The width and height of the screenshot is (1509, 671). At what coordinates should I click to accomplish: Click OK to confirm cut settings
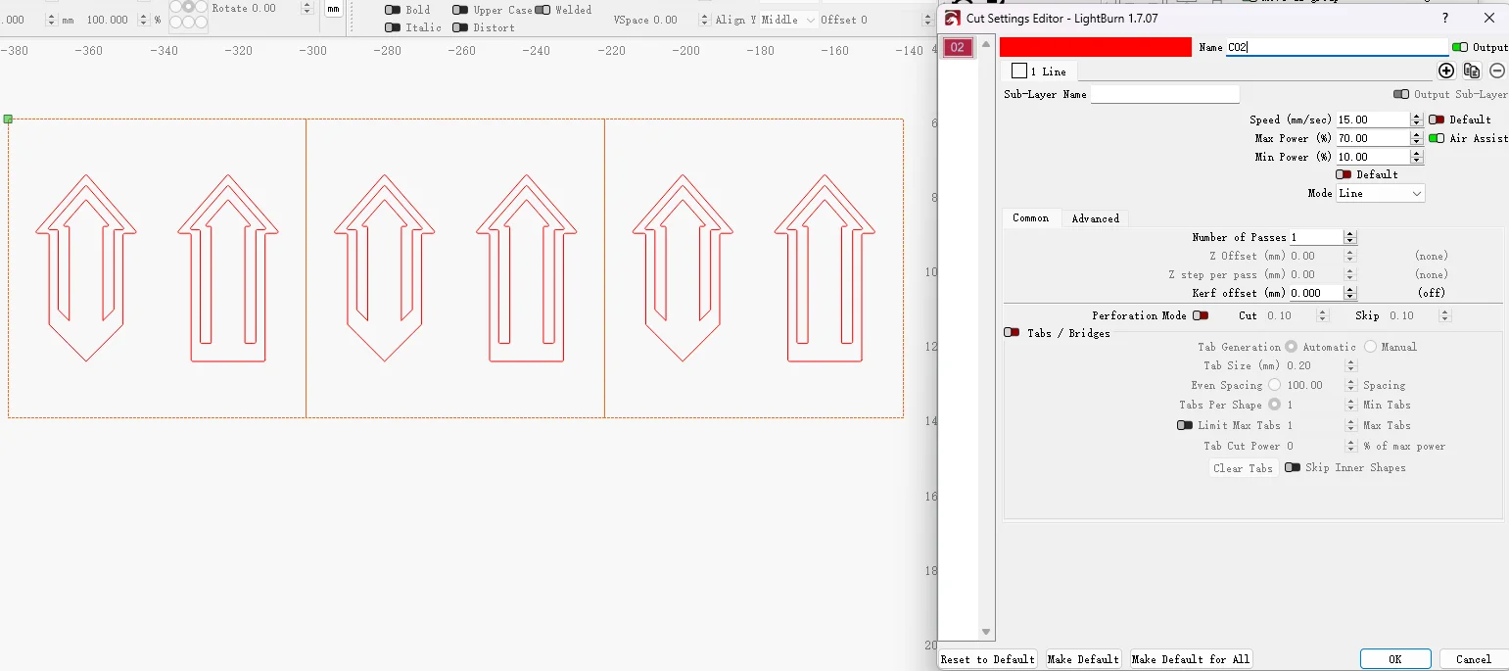click(1395, 659)
